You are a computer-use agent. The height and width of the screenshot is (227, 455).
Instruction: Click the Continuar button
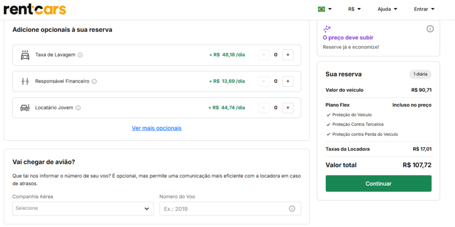pyautogui.click(x=379, y=183)
